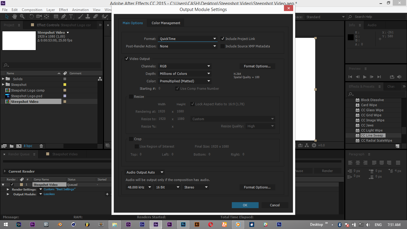Open the Audio Output Auto dropdown
This screenshot has height=229, width=407.
(145, 172)
